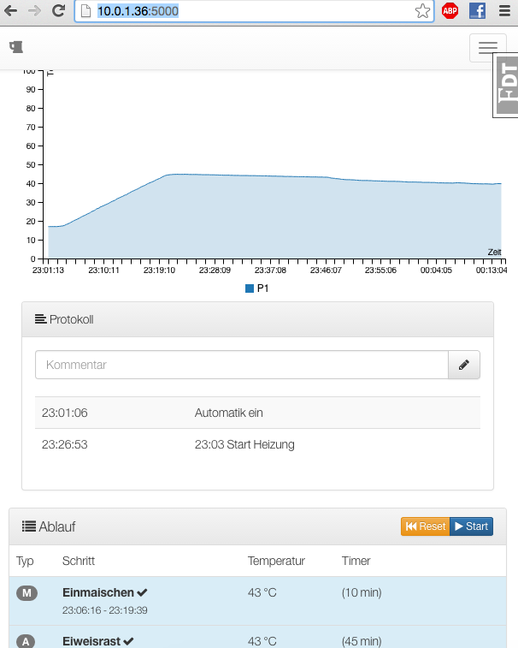Click the browser back arrow
The height and width of the screenshot is (648, 518).
[11, 11]
